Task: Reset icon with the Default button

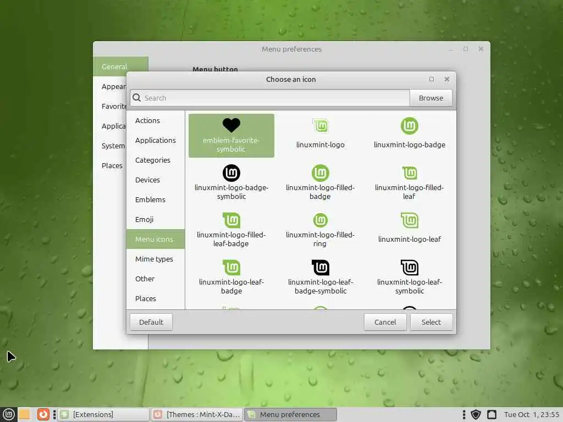Action: (x=151, y=322)
